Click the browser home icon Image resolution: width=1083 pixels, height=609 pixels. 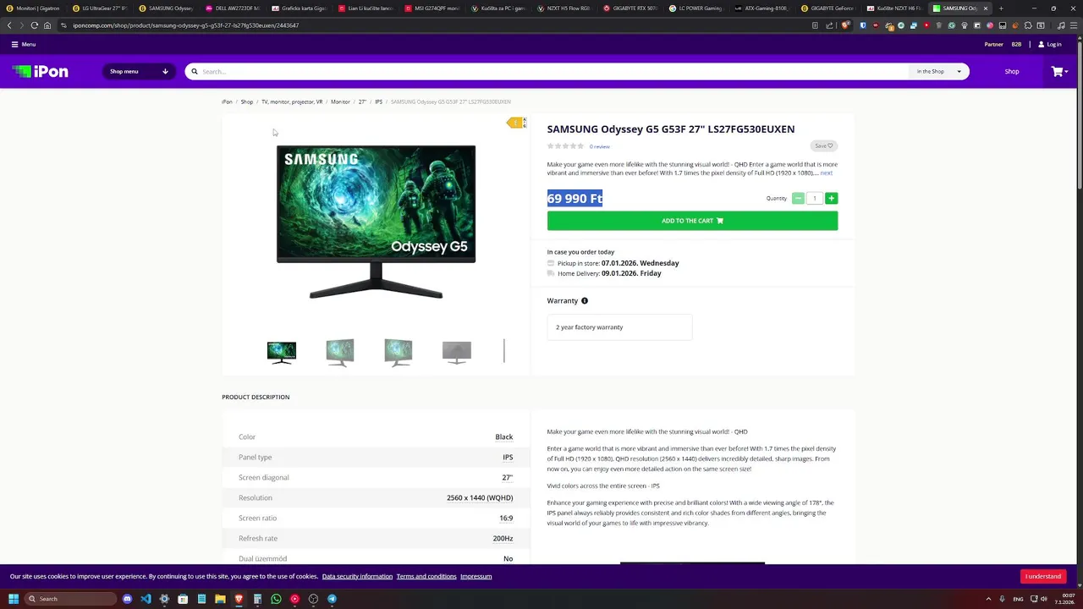pos(47,25)
